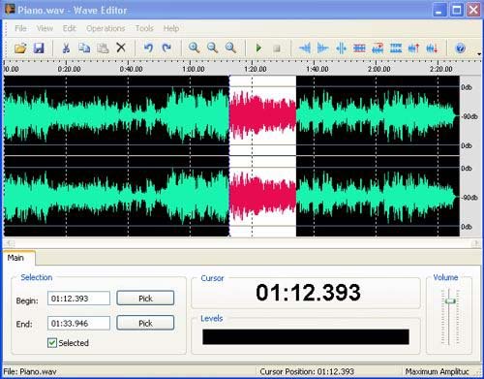Open the Edit menu
This screenshot has width=484, height=379.
click(x=69, y=28)
